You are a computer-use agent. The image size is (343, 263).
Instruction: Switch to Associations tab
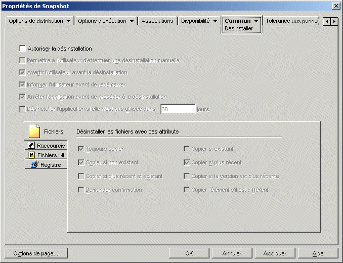(x=157, y=21)
